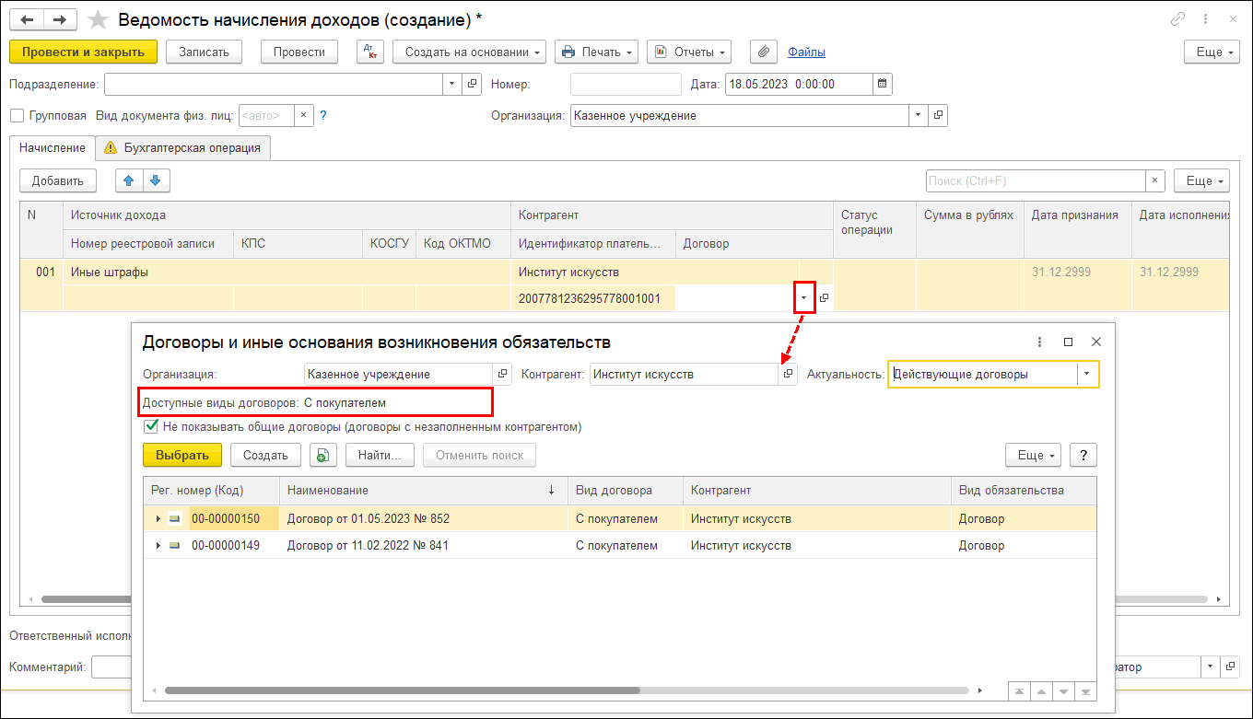Jump to last row arrow in dialog
1253x719 pixels.
(1086, 690)
